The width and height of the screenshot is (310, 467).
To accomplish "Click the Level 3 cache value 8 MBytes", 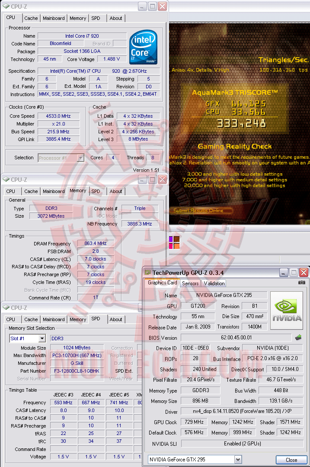I will click(138, 139).
